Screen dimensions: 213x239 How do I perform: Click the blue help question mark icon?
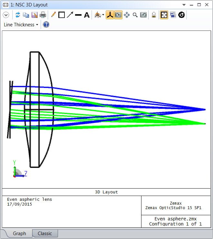[x=46, y=24]
